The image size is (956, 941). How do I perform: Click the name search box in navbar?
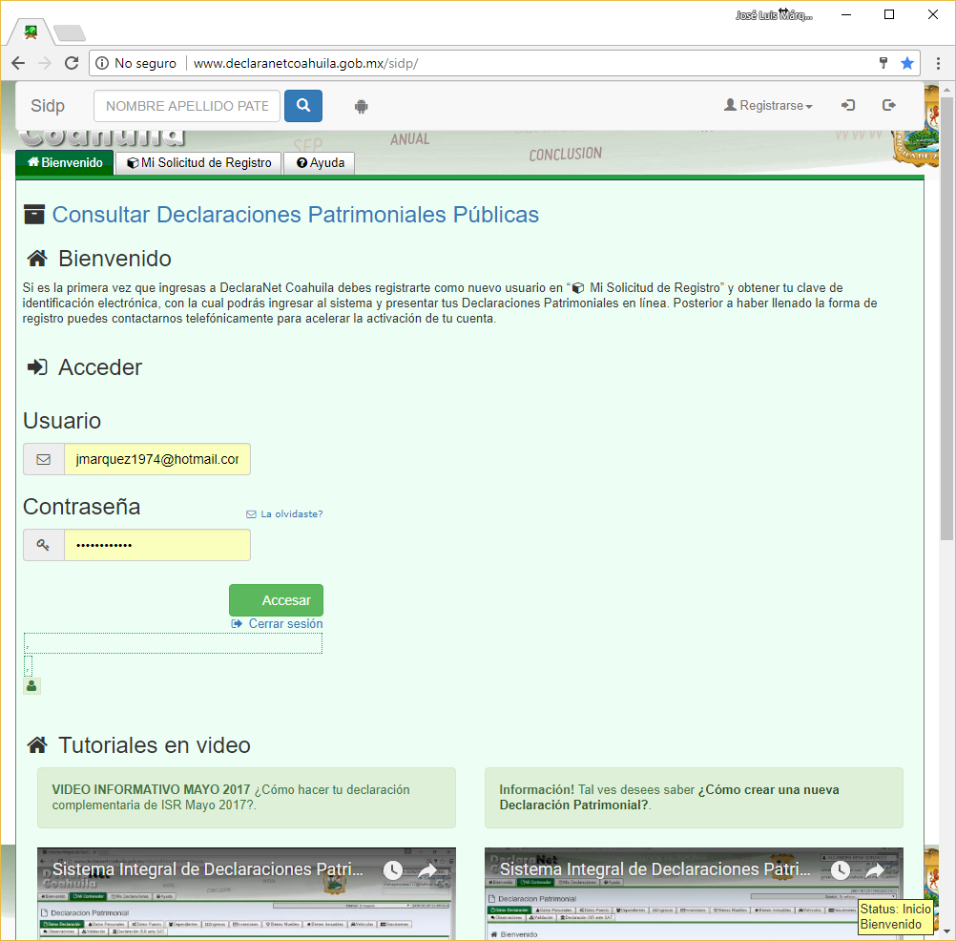click(187, 106)
